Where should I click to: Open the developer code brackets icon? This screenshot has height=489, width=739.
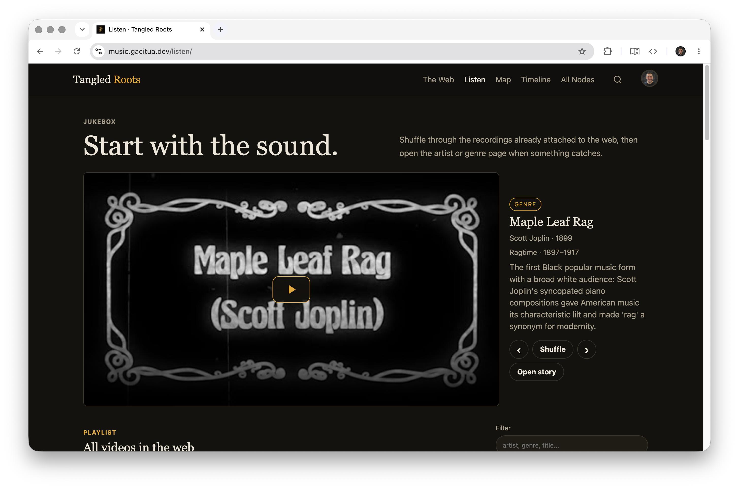(x=653, y=51)
